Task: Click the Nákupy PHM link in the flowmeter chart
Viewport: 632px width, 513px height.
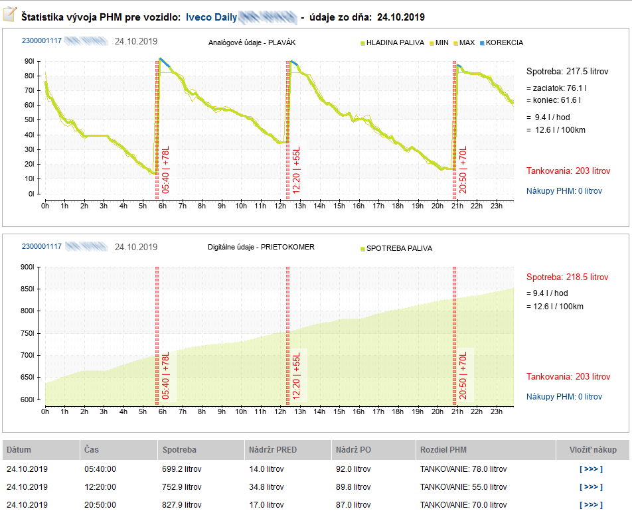Action: (564, 397)
